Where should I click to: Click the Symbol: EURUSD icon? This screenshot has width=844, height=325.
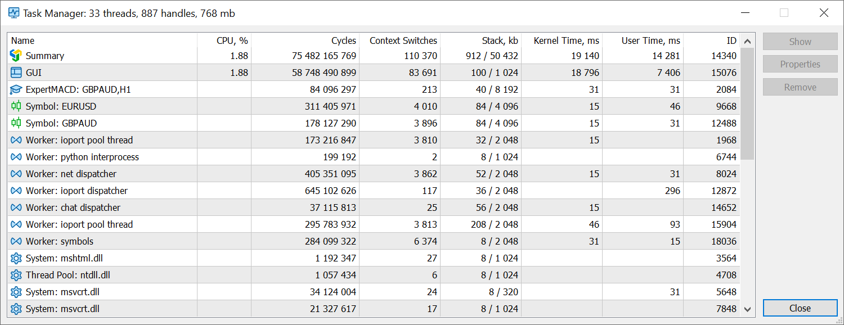[16, 106]
